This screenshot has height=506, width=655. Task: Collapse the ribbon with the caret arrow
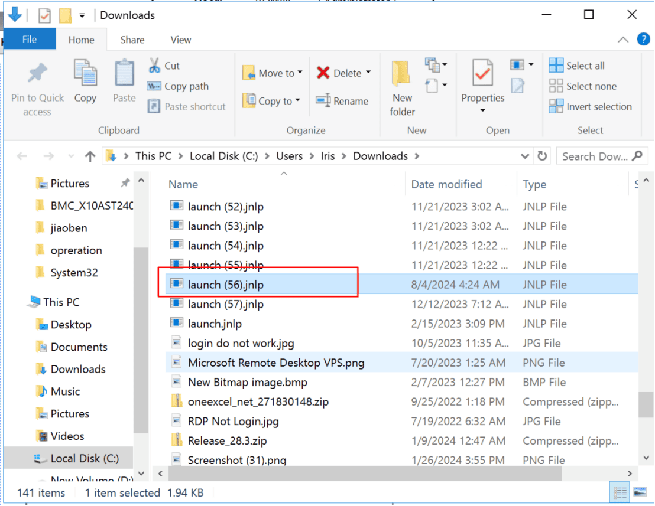(623, 40)
